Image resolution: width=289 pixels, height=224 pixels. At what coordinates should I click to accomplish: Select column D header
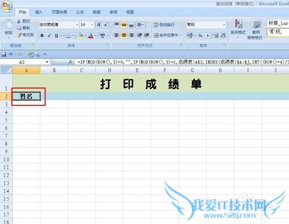(x=109, y=71)
